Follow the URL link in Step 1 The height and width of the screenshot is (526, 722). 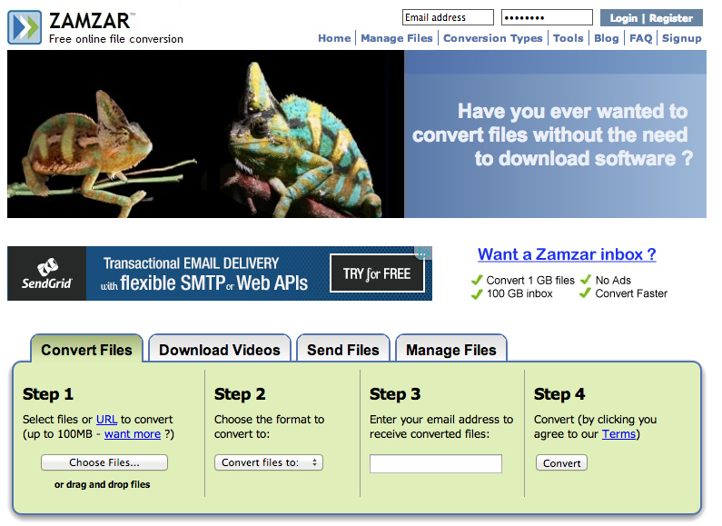click(x=106, y=419)
